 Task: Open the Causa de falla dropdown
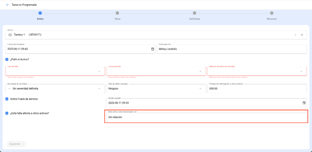(x=200, y=71)
